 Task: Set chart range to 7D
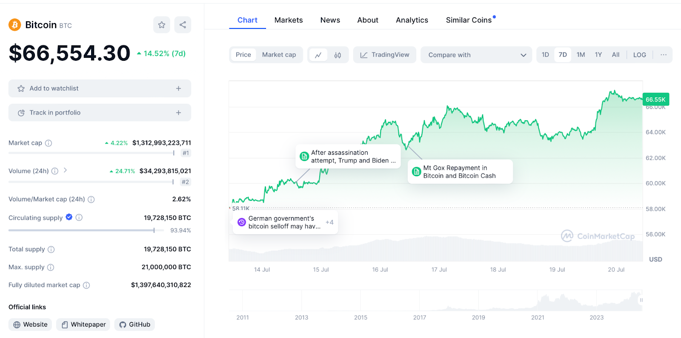click(563, 55)
